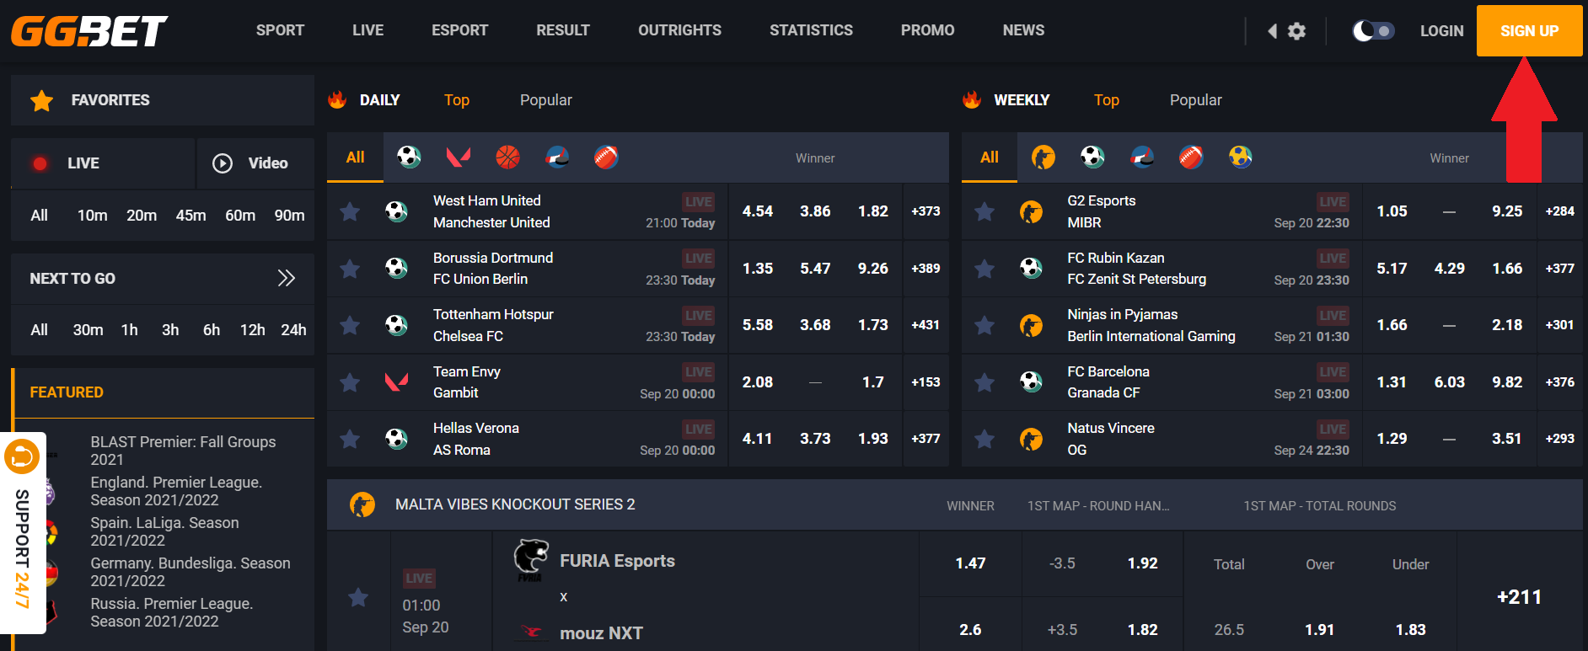Switch Daily section to Popular tab

tap(546, 100)
